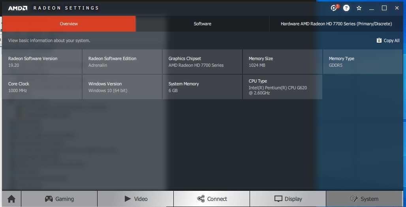This screenshot has width=406, height=207.
Task: Select the Core Clock tile
Action: pos(42,87)
